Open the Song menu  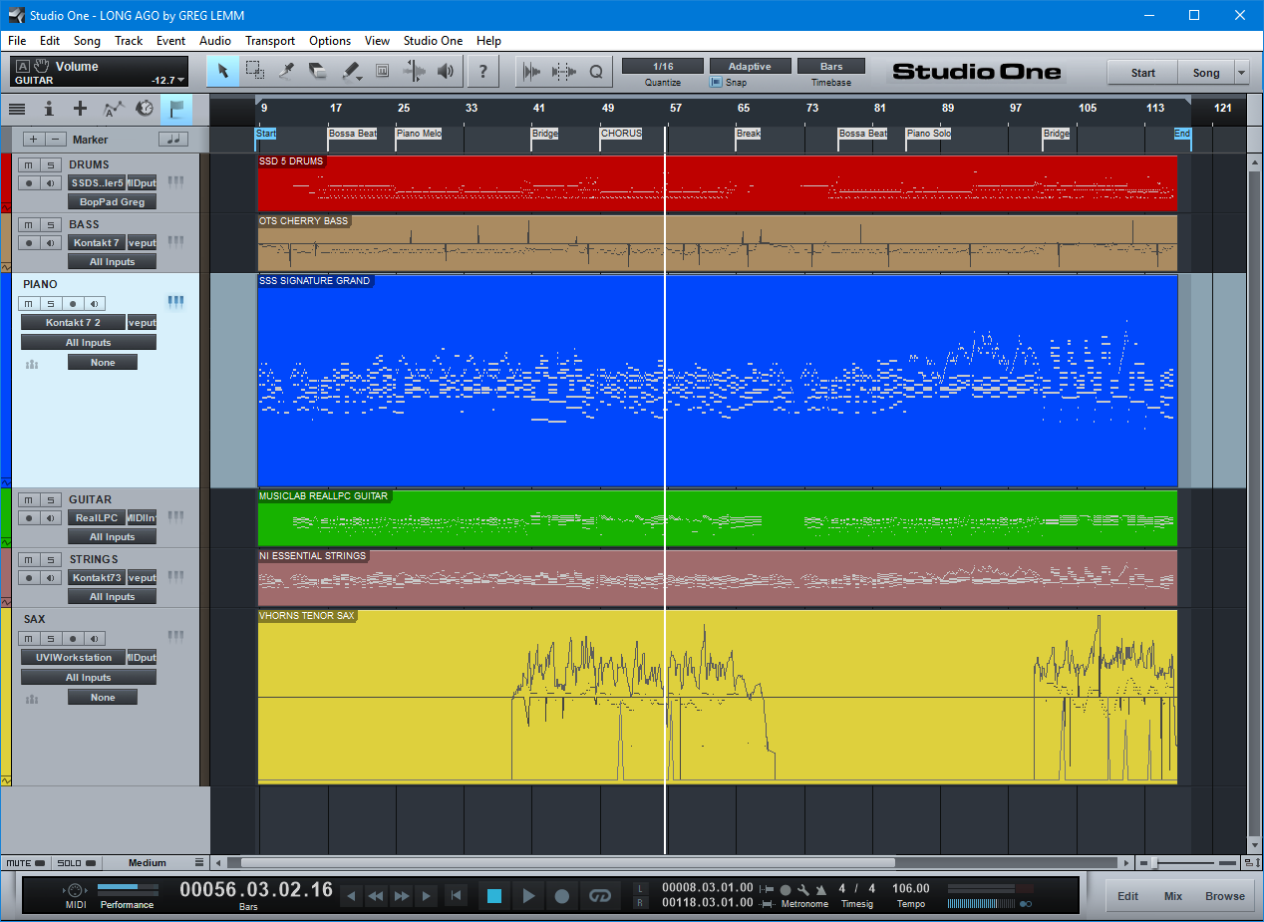pyautogui.click(x=87, y=41)
